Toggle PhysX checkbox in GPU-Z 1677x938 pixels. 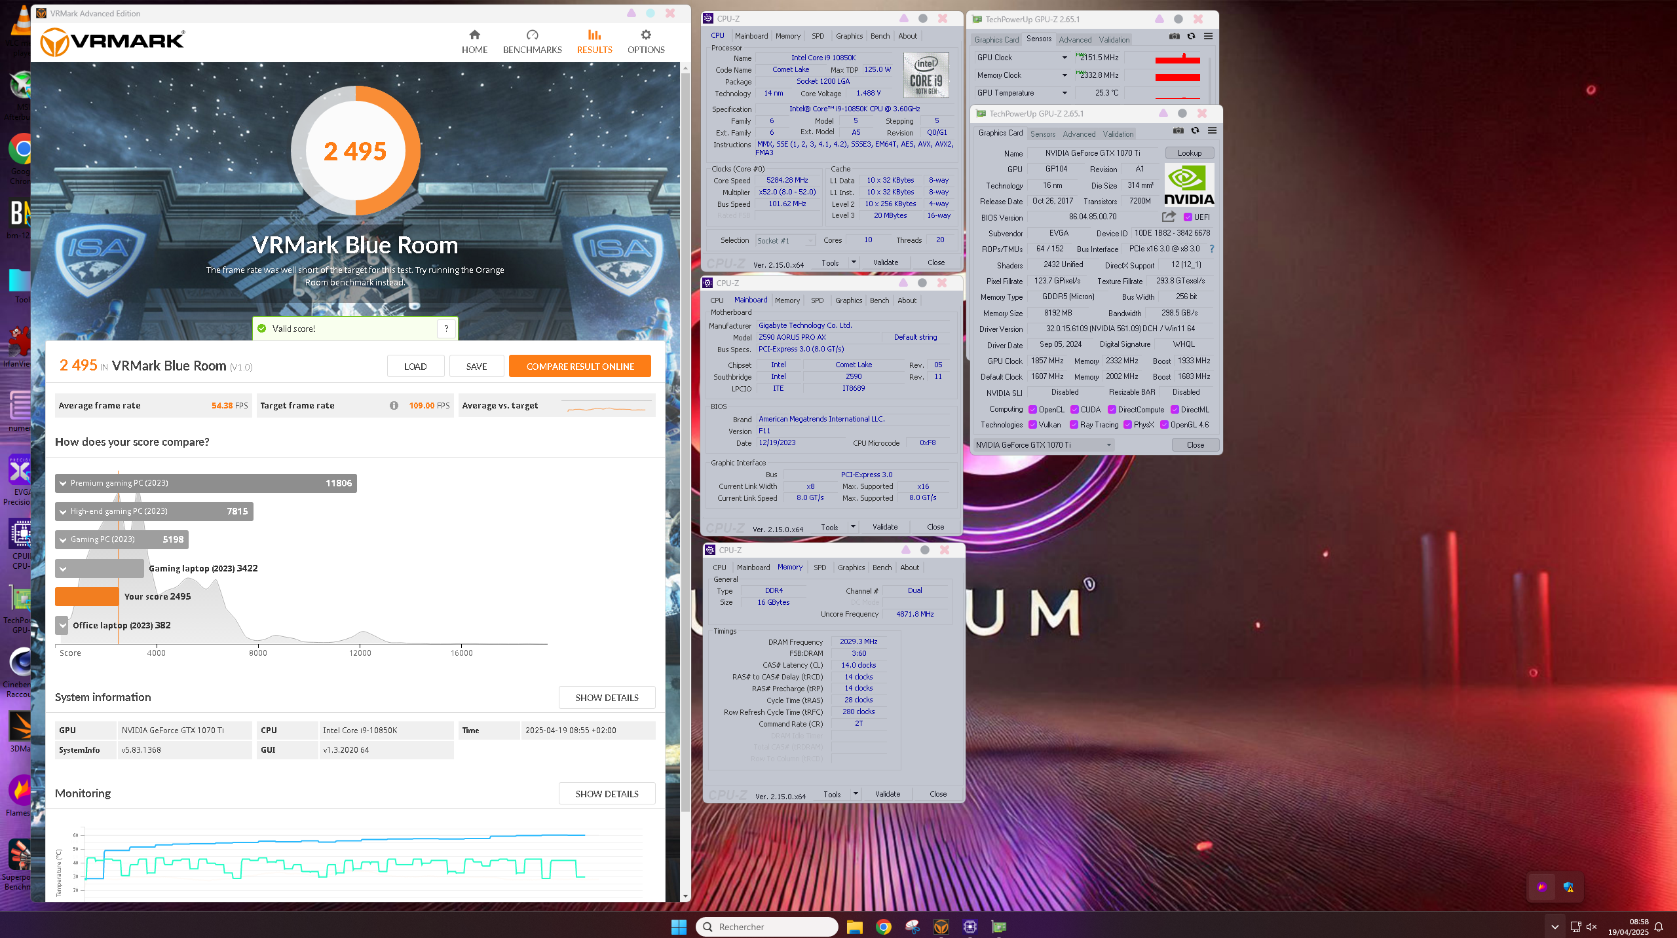1127,425
